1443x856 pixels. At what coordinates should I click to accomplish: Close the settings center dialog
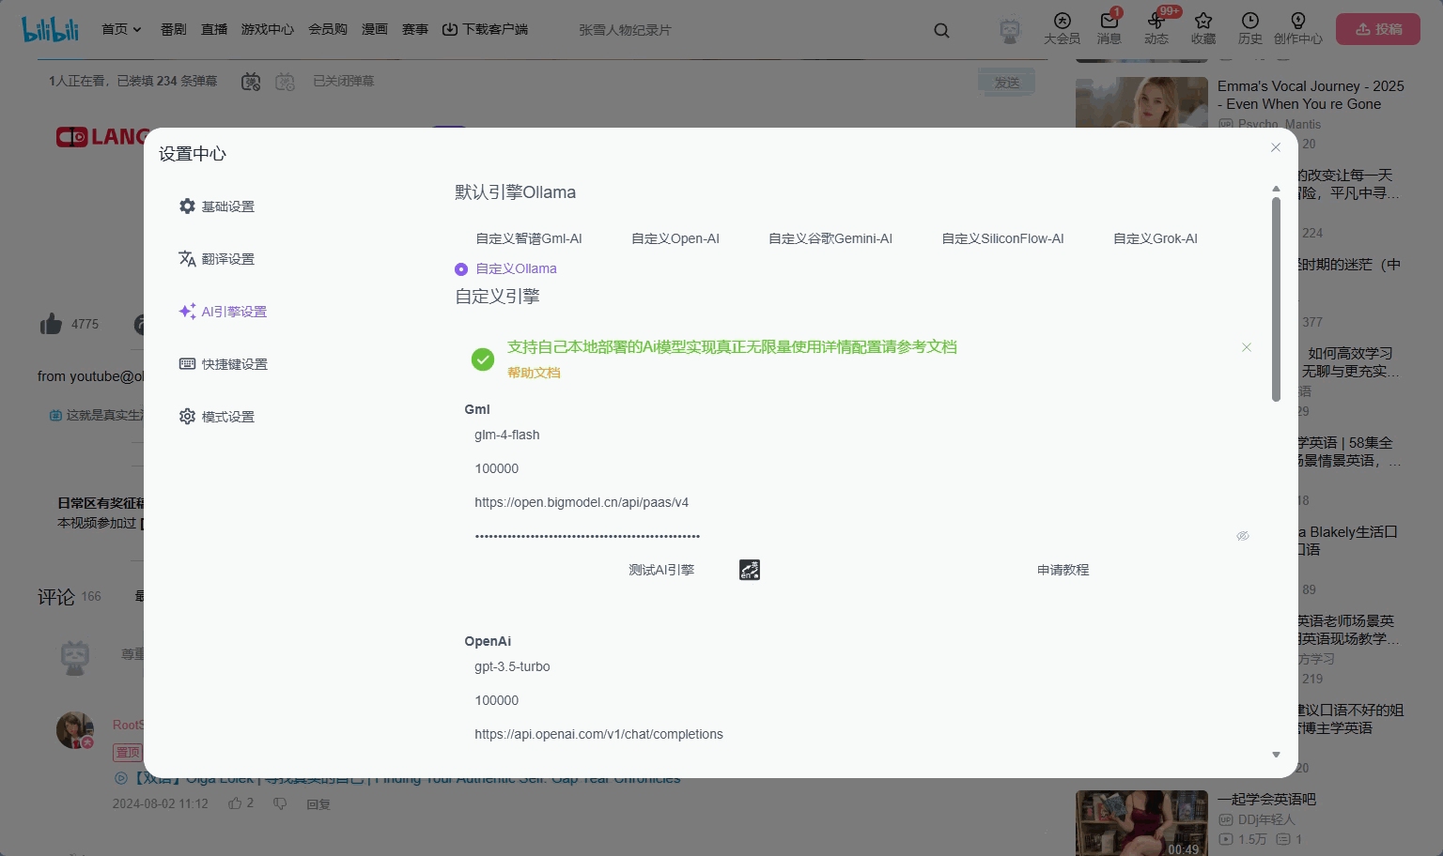[x=1276, y=147]
